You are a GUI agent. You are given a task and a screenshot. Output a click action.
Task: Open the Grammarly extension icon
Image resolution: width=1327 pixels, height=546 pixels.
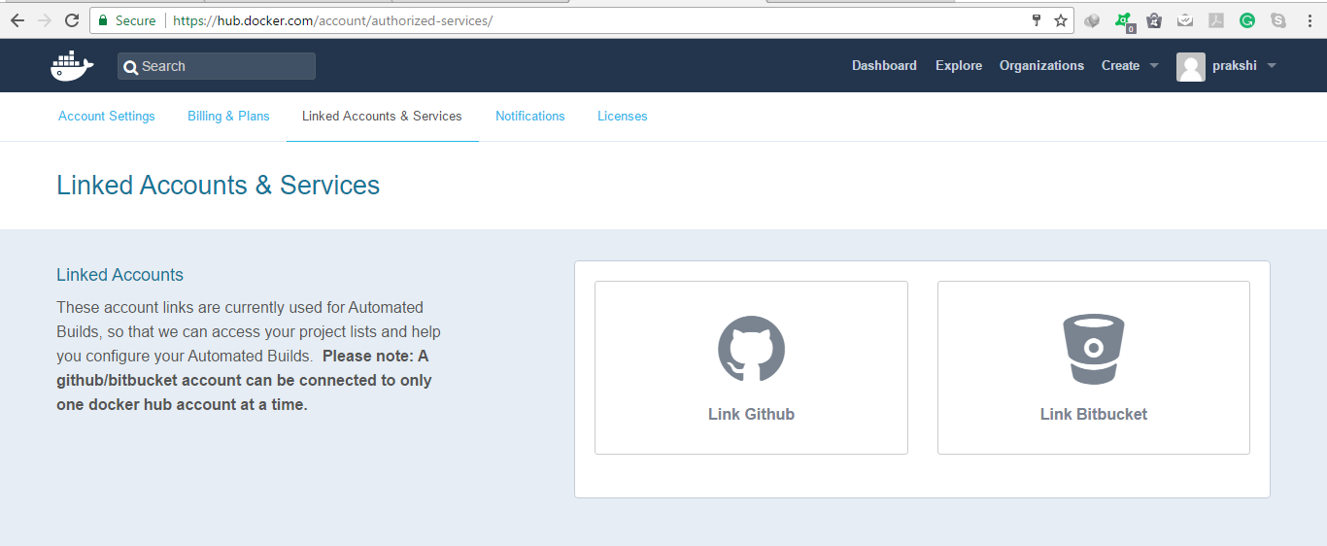point(1247,20)
